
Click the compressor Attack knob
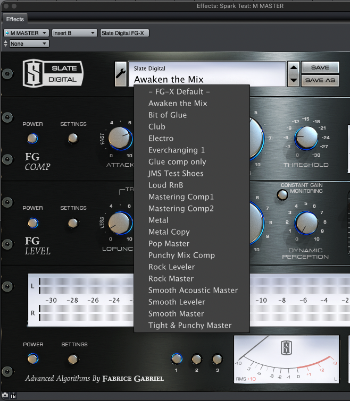pyautogui.click(x=120, y=138)
